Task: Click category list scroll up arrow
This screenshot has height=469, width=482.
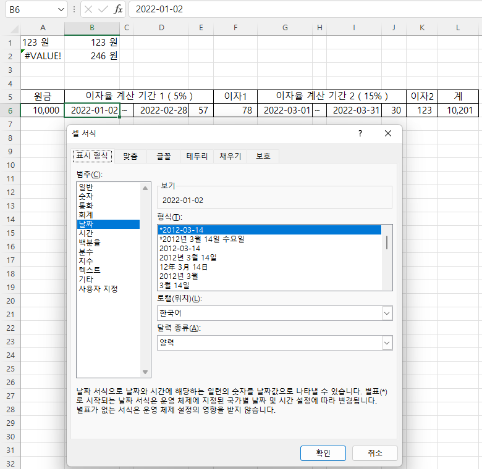Action: click(145, 188)
